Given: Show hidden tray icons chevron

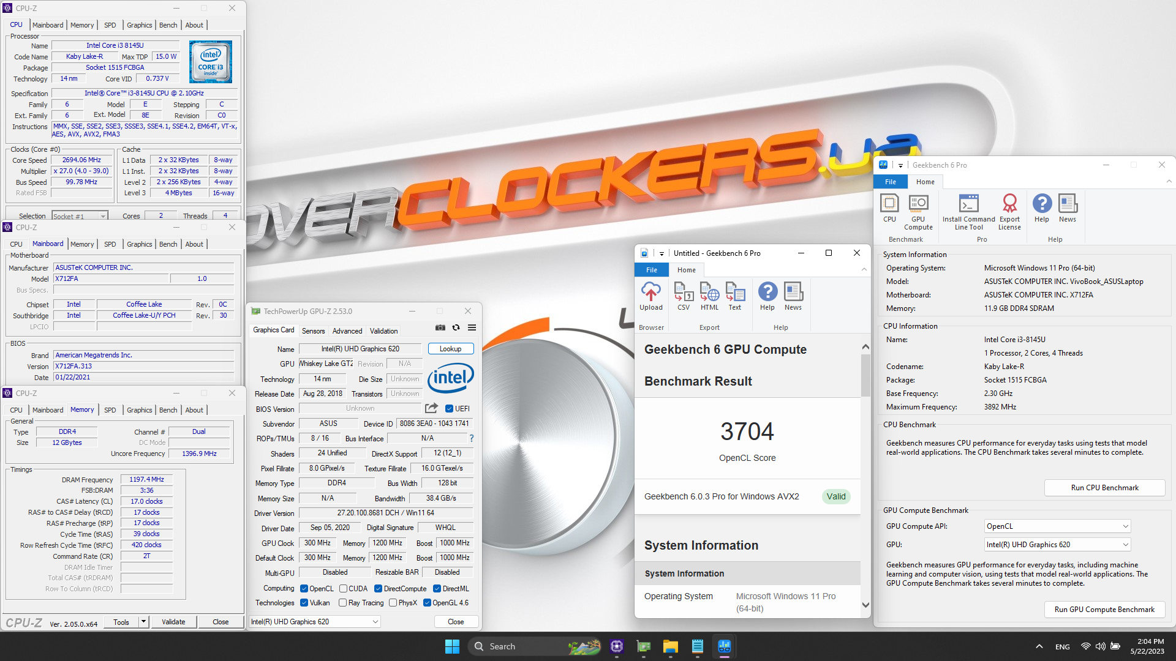Looking at the screenshot, I should click(1039, 646).
